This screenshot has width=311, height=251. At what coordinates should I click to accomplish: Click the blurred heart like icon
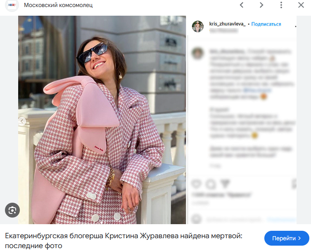[x=196, y=184]
